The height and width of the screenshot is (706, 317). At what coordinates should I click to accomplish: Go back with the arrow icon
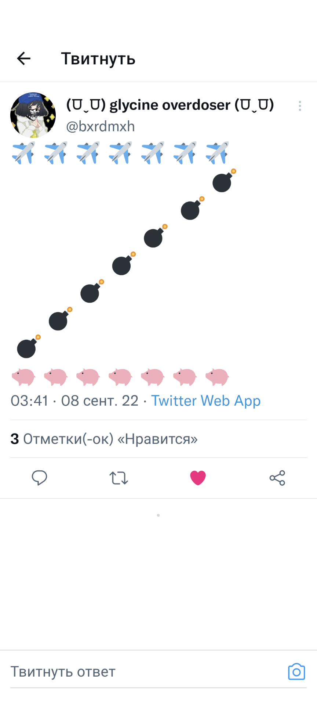tap(24, 58)
